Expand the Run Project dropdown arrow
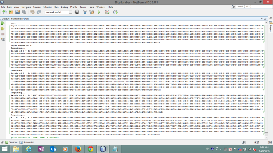 (x=103, y=12)
